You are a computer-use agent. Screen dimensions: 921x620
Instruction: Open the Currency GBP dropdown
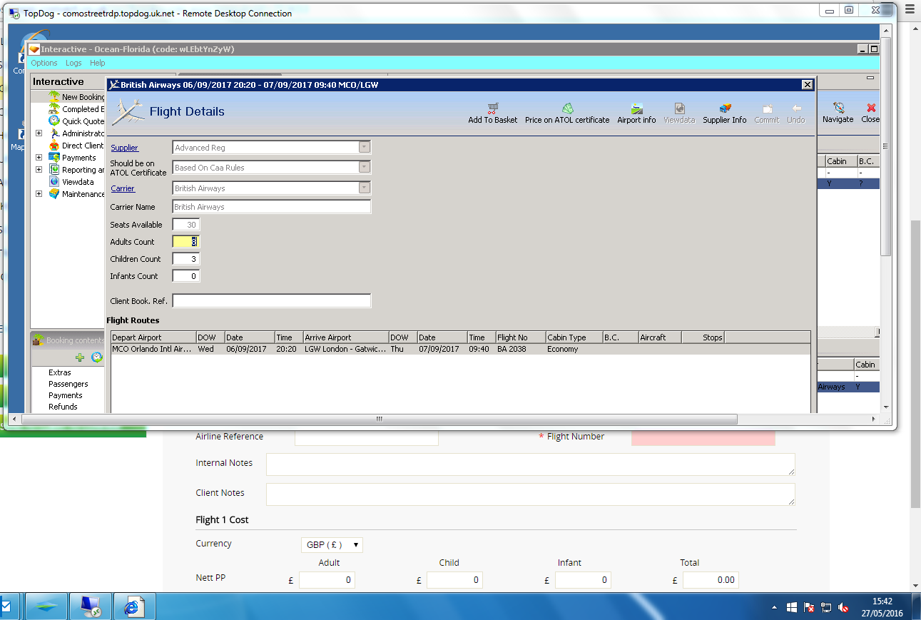(x=332, y=545)
